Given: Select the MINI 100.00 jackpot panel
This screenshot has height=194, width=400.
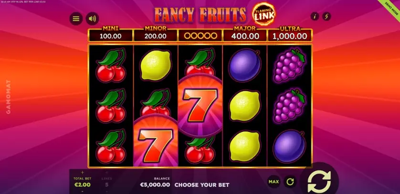Looking at the screenshot, I should coord(110,34).
